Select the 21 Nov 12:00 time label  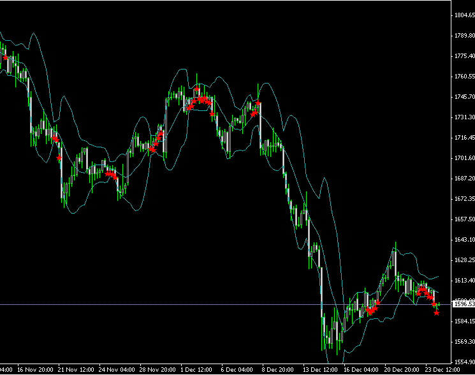tap(76, 370)
